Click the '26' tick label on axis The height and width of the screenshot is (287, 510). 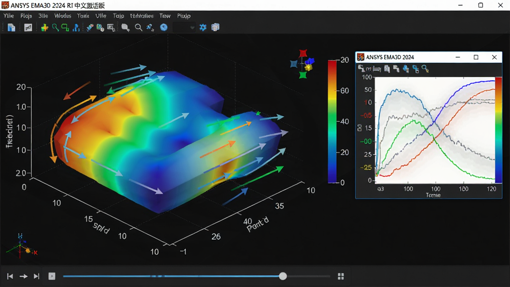pos(216,237)
